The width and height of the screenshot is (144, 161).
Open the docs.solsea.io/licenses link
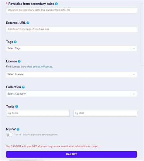click(40, 67)
